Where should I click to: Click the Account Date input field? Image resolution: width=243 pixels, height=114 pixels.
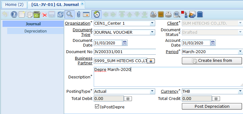pos(196,43)
